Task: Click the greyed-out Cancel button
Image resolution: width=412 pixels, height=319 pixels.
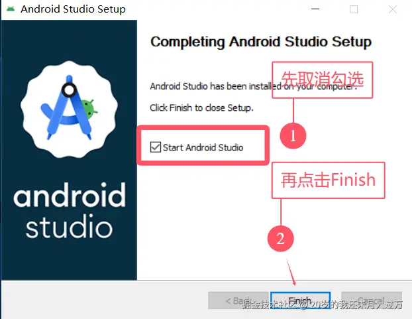Action: [372, 300]
